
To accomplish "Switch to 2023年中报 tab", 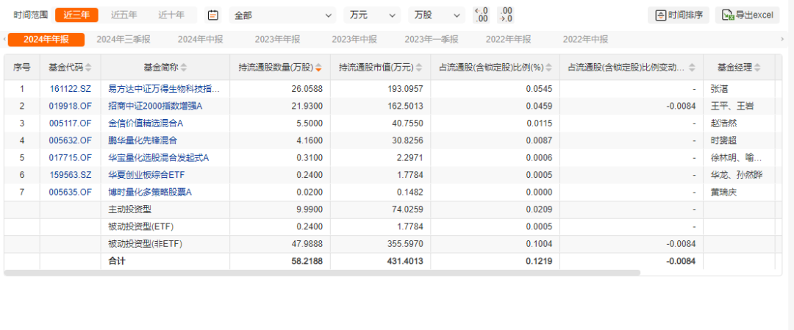I will [x=354, y=40].
